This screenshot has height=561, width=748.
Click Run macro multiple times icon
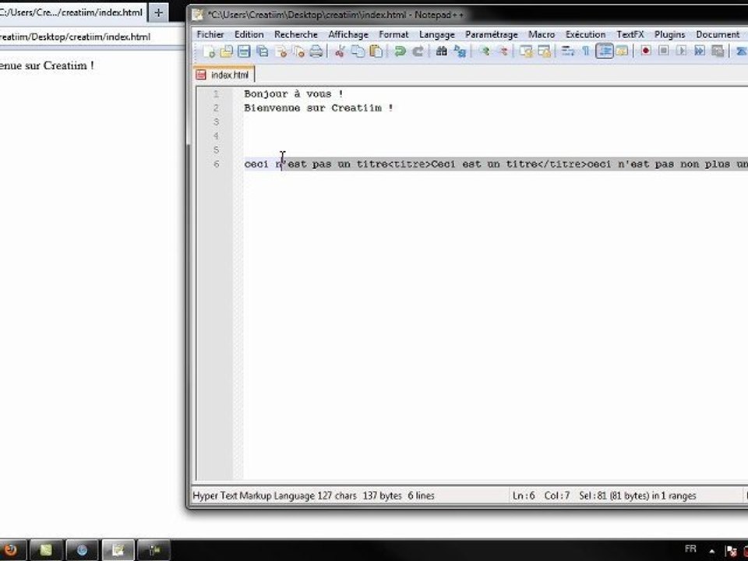pyautogui.click(x=700, y=51)
